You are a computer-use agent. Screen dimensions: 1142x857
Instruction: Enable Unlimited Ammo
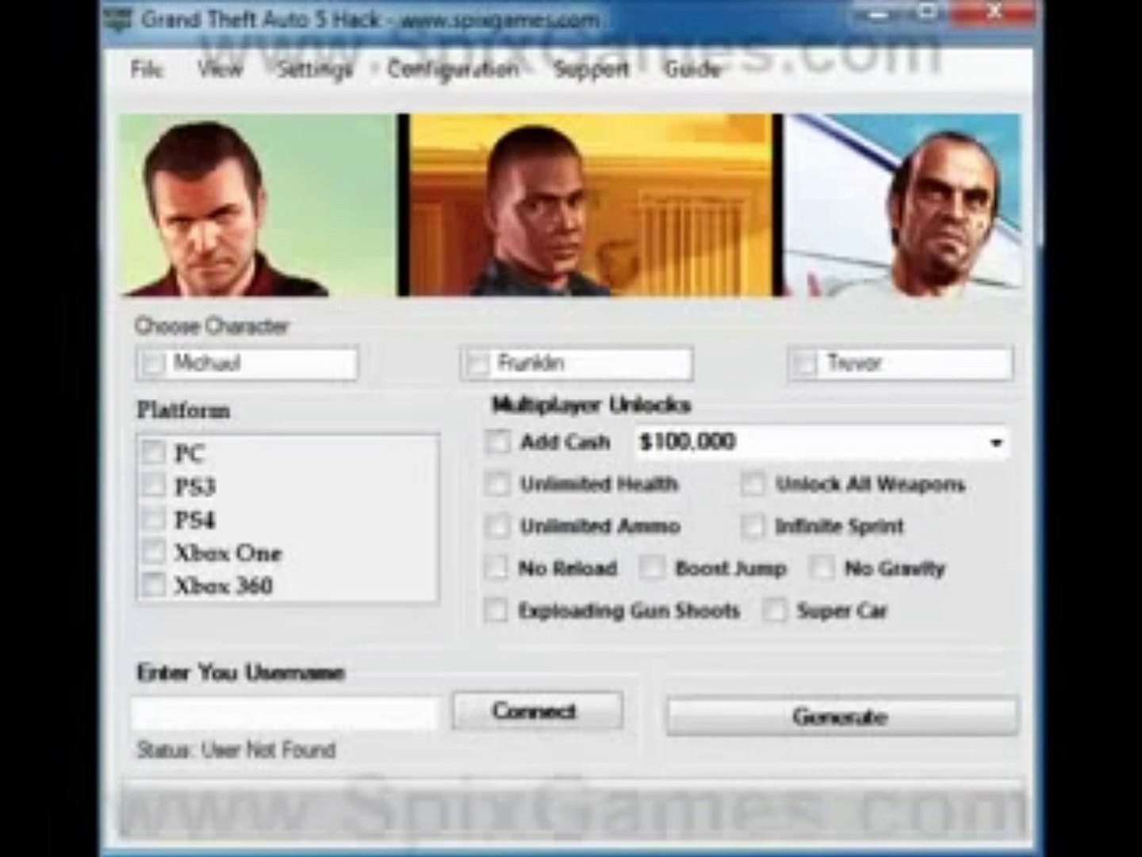[498, 525]
